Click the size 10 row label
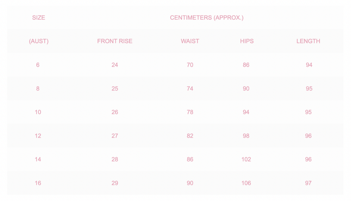The width and height of the screenshot is (351, 201). coord(38,112)
